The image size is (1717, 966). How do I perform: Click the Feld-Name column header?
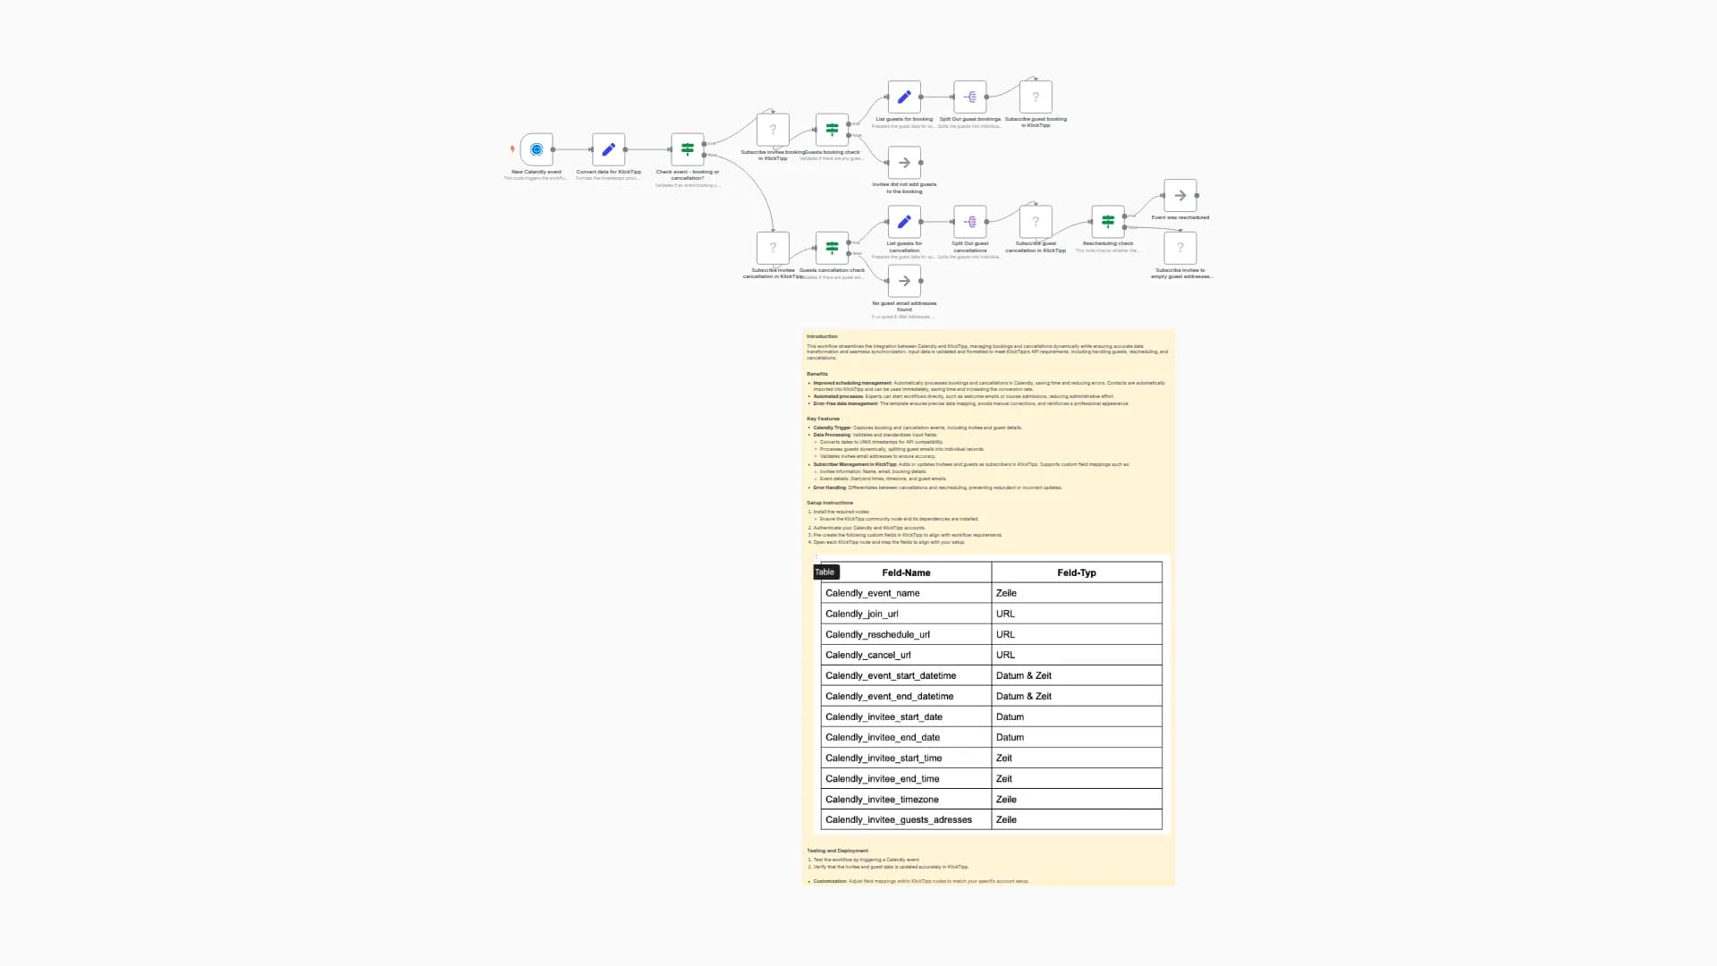click(x=906, y=572)
